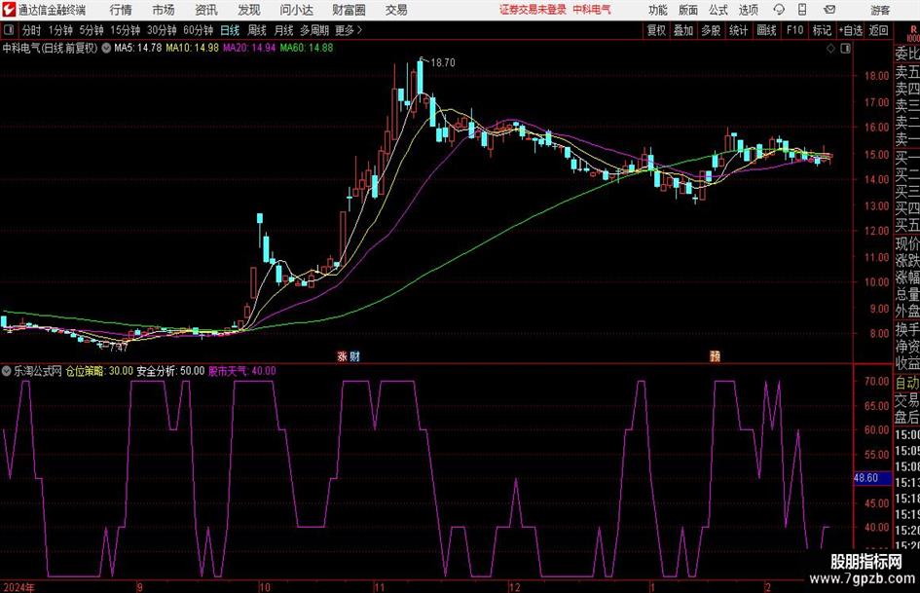
Task: Switch to 60分钟 period
Action: click(x=199, y=30)
